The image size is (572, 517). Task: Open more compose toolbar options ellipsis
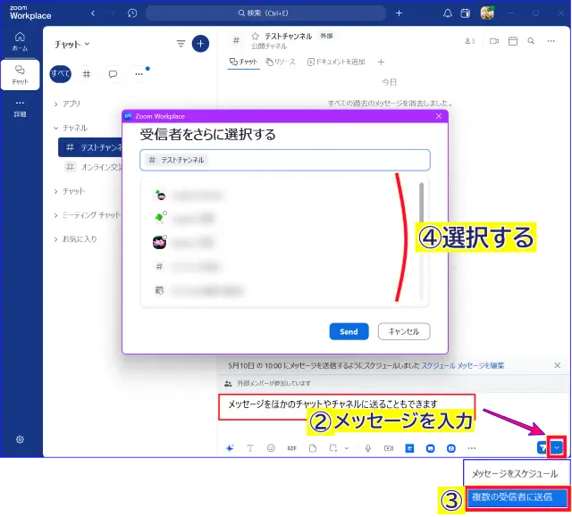click(472, 448)
